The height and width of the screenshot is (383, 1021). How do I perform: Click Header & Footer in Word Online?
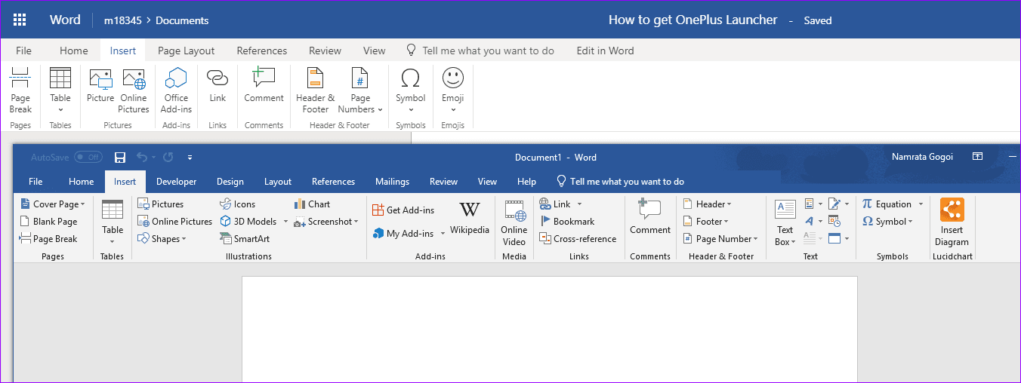point(315,90)
